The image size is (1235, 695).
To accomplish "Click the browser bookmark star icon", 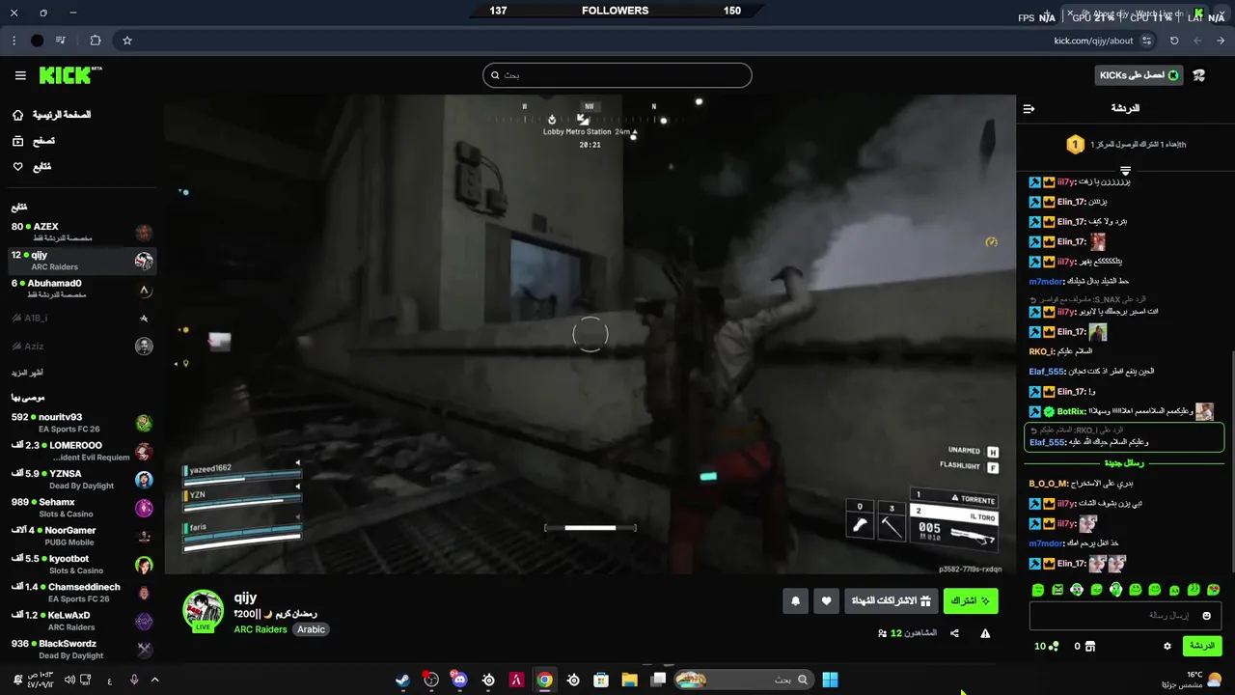I will [x=126, y=41].
